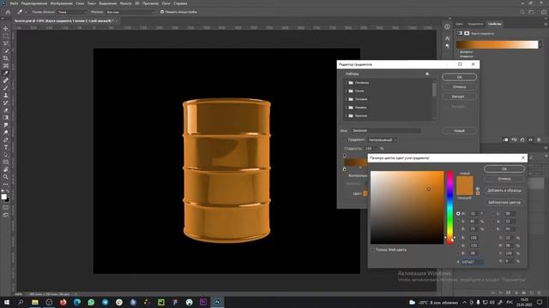549x308 pixels.
Task: Select the R (red) radio button
Action: click(458, 238)
